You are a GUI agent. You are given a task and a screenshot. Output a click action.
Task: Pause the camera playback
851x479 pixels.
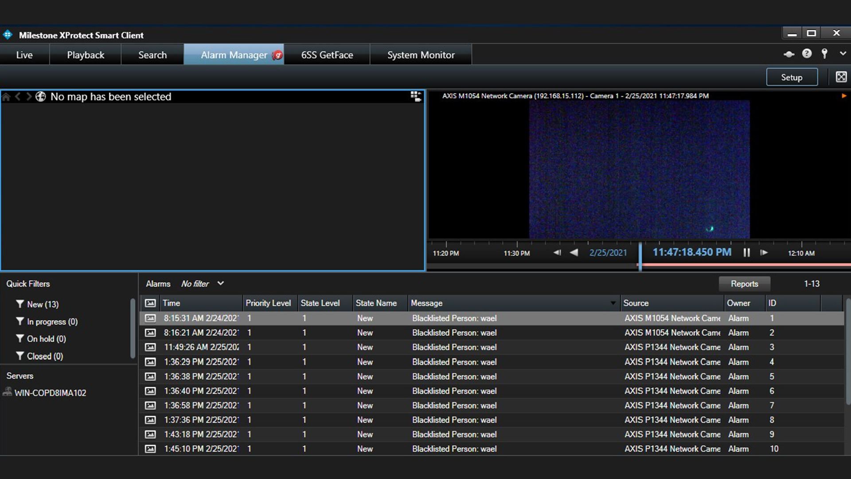(747, 252)
